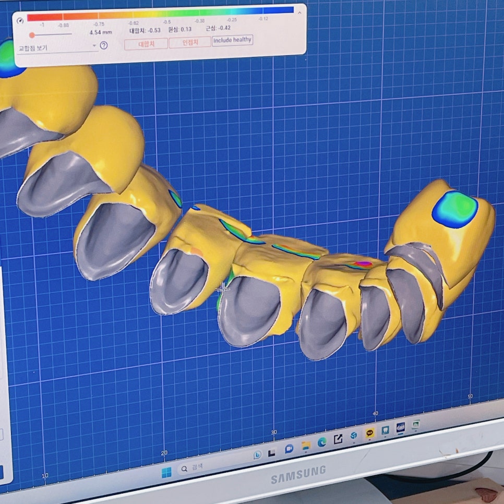This screenshot has width=504, height=504.
Task: Open KakaoTalk from the taskbar
Action: point(370,433)
